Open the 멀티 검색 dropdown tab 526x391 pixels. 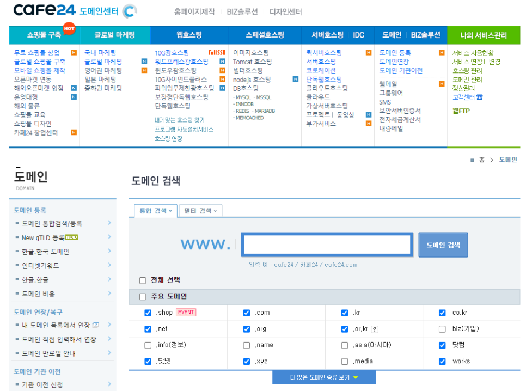pos(200,211)
